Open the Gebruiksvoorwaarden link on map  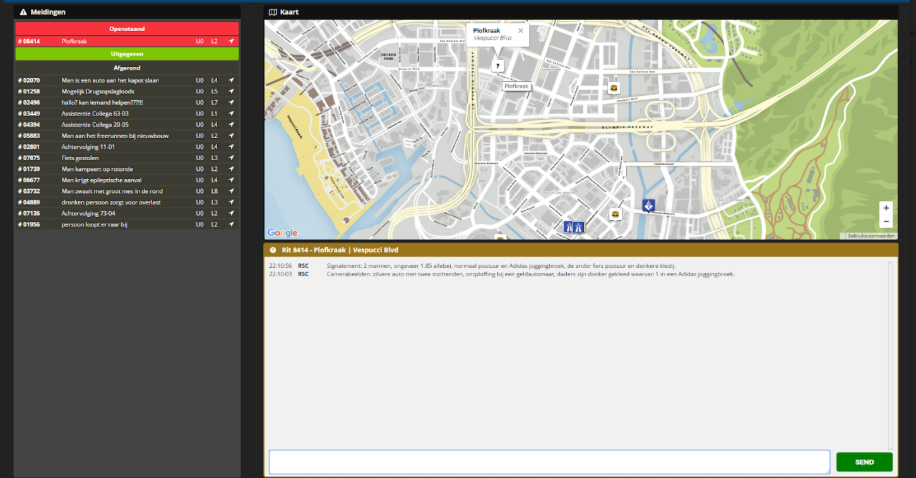(871, 236)
